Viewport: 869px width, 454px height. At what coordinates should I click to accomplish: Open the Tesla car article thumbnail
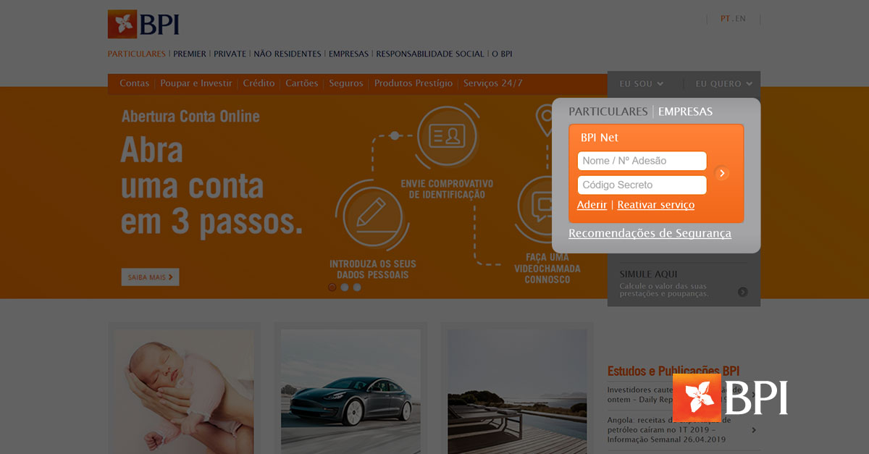click(x=350, y=391)
